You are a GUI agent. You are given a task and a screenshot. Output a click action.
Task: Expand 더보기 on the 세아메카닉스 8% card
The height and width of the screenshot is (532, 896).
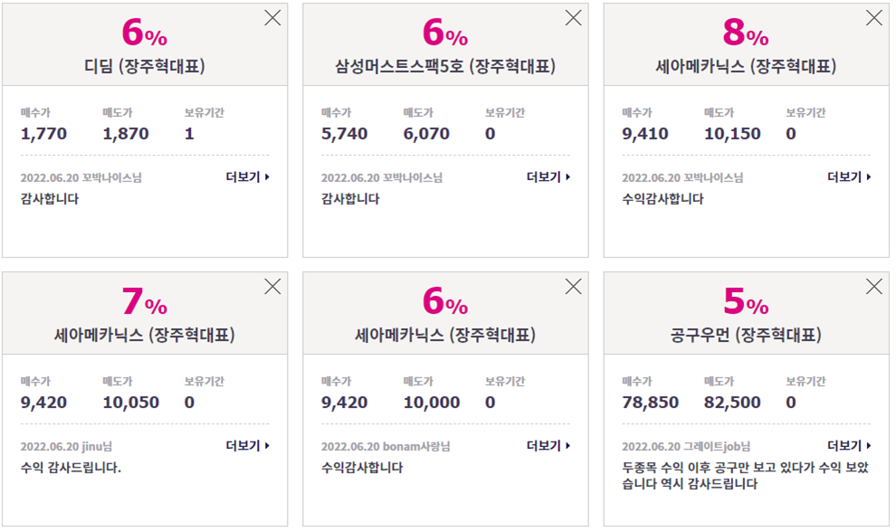[849, 177]
